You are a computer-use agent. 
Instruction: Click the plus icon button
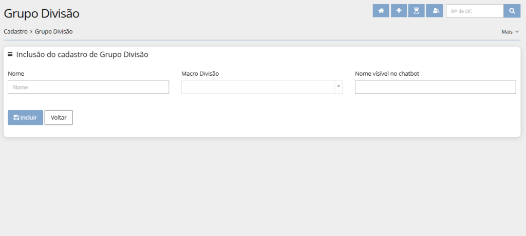[x=399, y=11]
